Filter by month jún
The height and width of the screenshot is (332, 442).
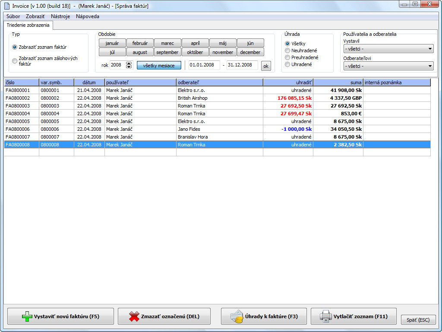250,43
